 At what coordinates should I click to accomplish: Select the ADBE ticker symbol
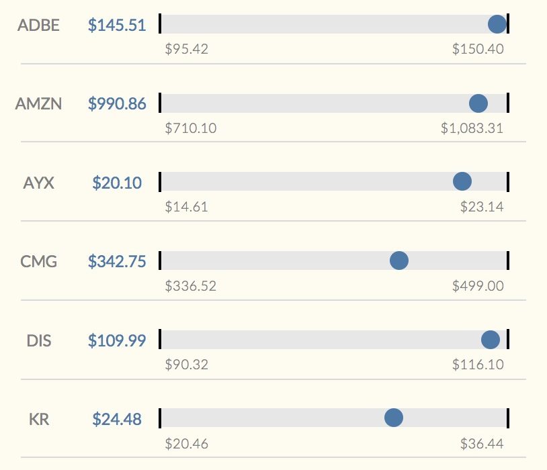39,26
